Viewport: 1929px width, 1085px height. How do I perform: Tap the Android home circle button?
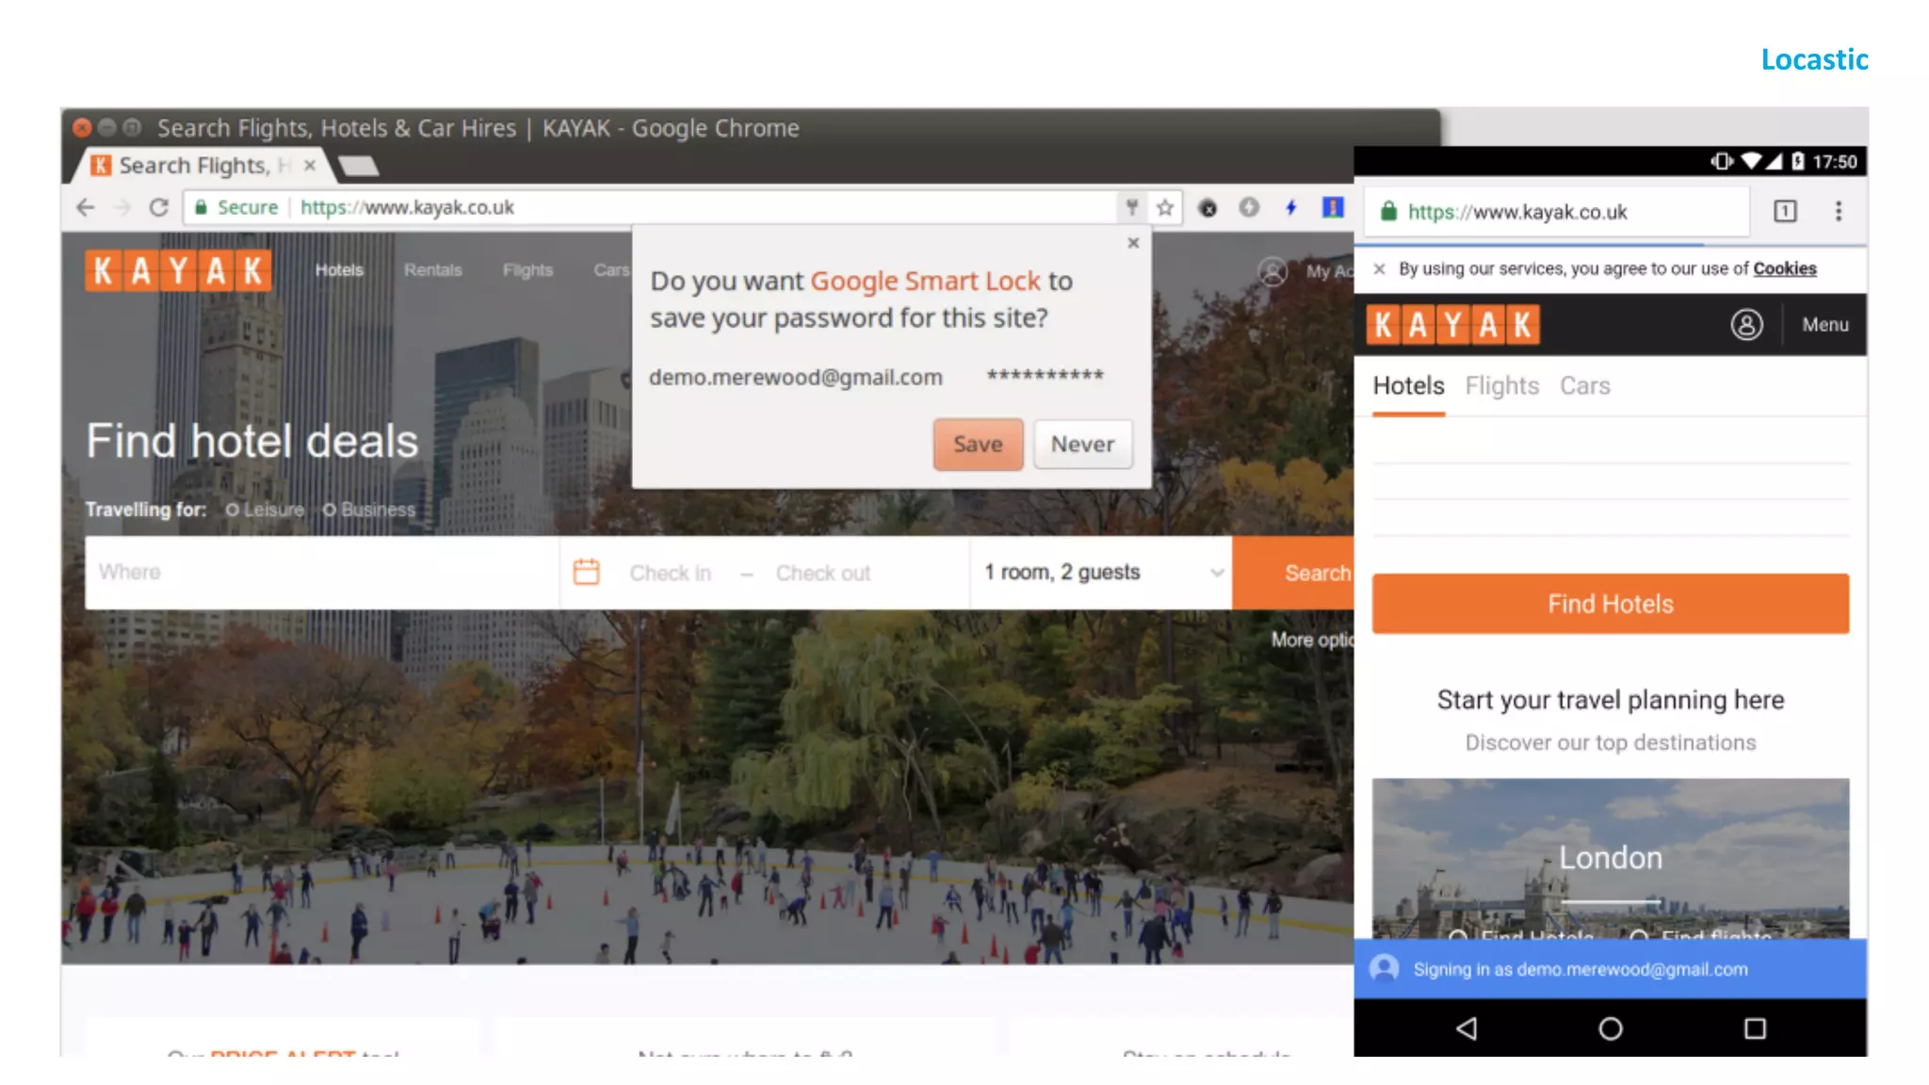[x=1610, y=1028]
